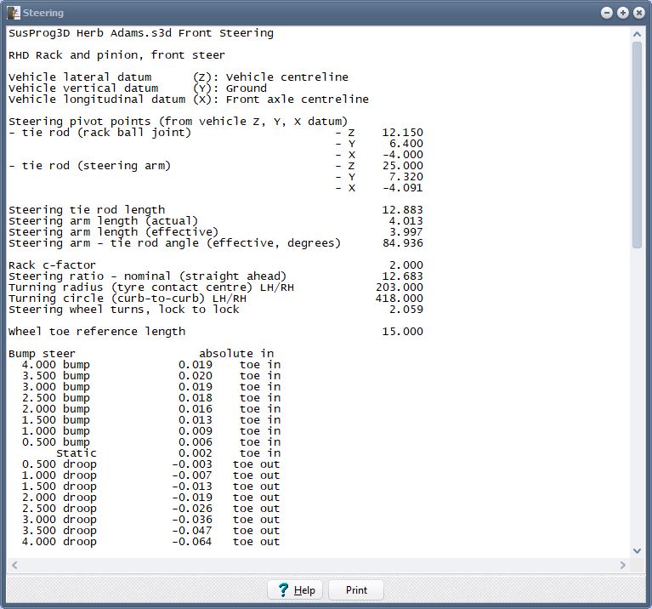Click the Static row in bump steer table
The width and height of the screenshot is (652, 609).
coord(77,453)
